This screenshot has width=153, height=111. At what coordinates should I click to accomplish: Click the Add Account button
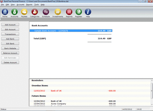click(x=10, y=25)
